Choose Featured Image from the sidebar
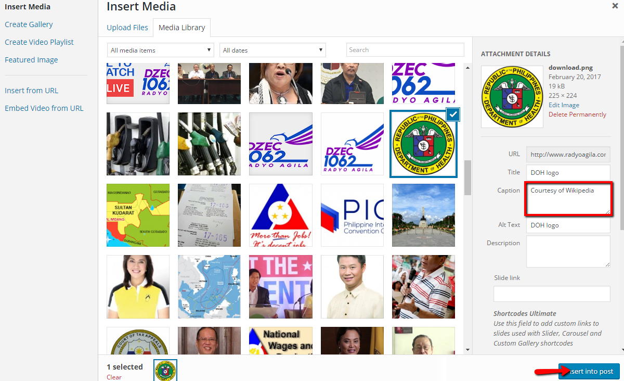This screenshot has width=624, height=381. tap(31, 60)
